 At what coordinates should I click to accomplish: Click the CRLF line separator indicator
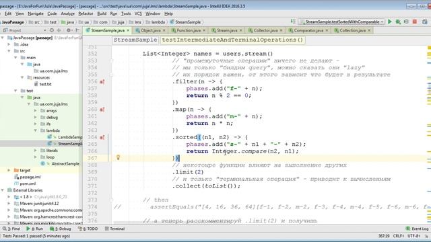[x=398, y=236]
